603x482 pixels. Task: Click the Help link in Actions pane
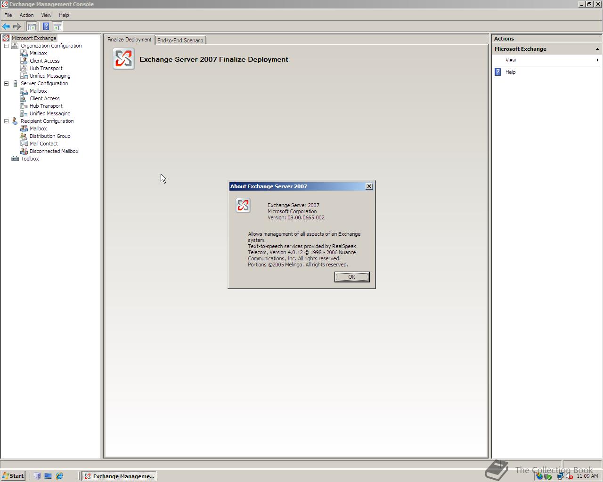(x=511, y=72)
